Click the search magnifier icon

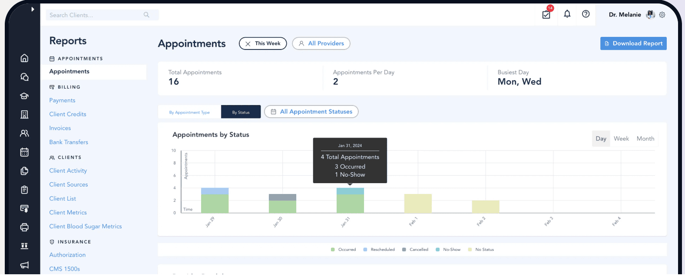coord(146,15)
